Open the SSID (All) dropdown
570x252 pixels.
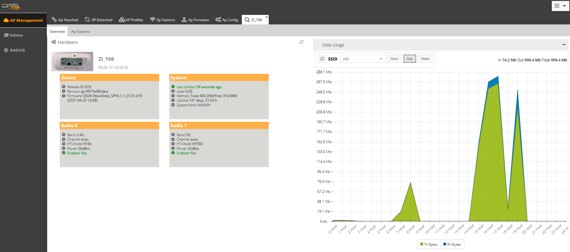pos(362,59)
